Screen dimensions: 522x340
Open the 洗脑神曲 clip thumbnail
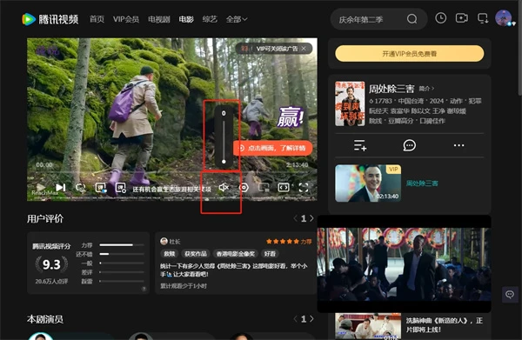tap(368, 326)
